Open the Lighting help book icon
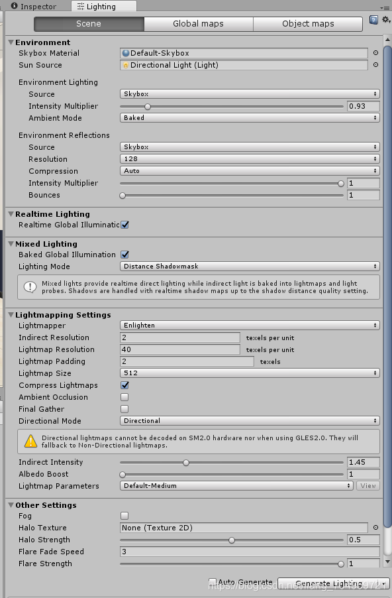The image size is (392, 598). coord(373,20)
